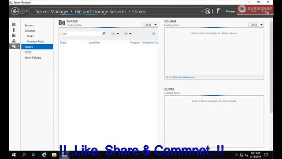
Task: Open Dashboard from sidebar icon
Action: (14, 25)
